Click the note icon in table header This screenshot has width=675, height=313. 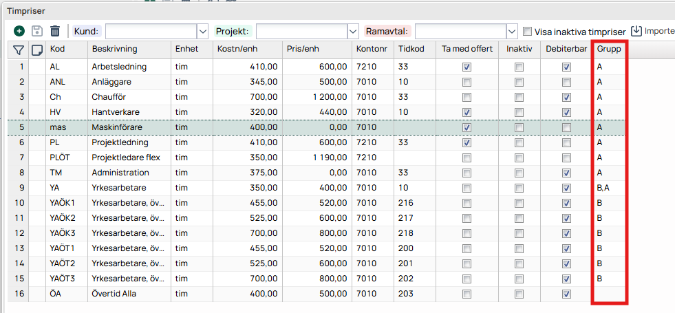37,50
